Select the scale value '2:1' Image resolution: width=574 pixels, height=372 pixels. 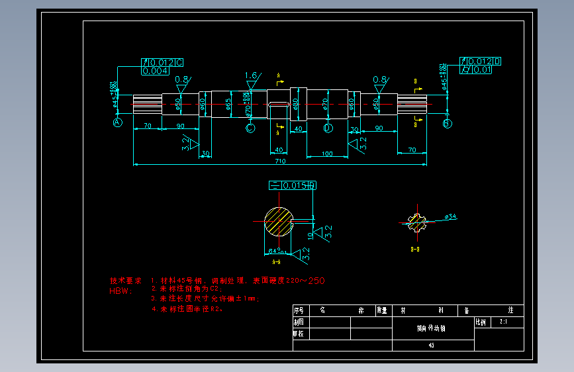pos(503,322)
